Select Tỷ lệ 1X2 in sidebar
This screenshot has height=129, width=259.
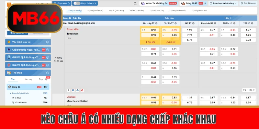(x=17, y=98)
